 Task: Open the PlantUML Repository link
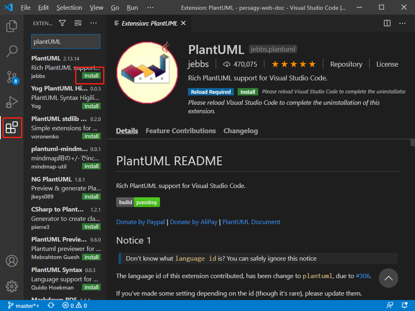pos(346,64)
